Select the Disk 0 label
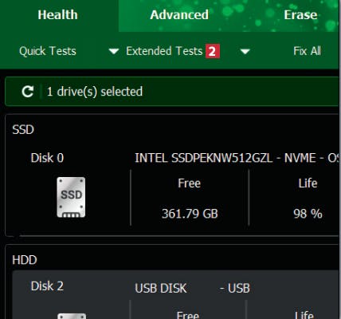341x319 pixels. click(x=47, y=158)
